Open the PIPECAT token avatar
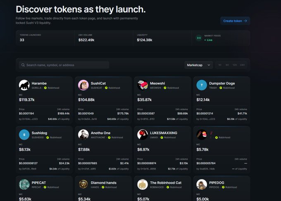This screenshot has height=201, width=281. 24,184
